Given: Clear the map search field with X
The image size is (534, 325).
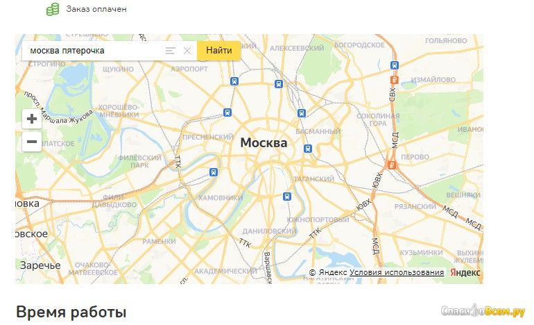Looking at the screenshot, I should tap(187, 51).
